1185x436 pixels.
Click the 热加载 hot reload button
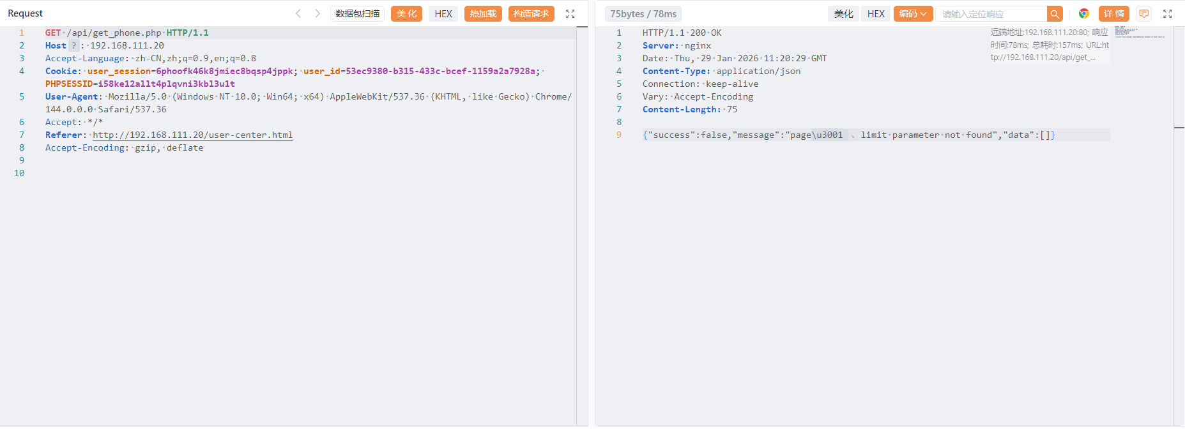coord(483,13)
